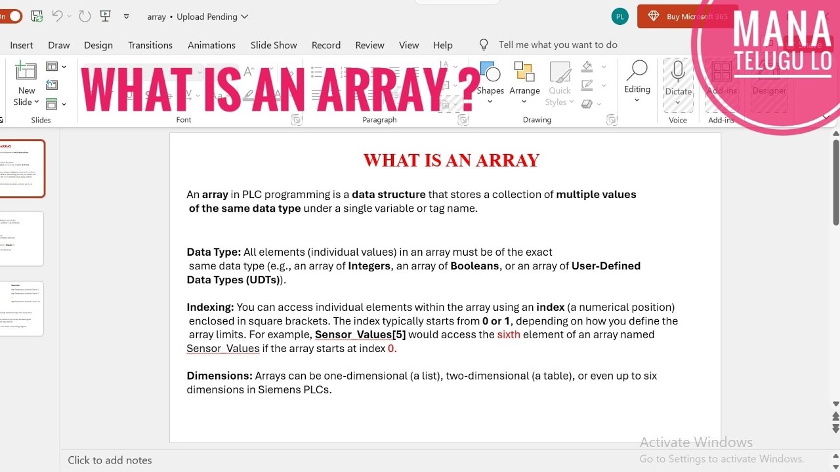Open the PL account profile avatar

pyautogui.click(x=619, y=16)
